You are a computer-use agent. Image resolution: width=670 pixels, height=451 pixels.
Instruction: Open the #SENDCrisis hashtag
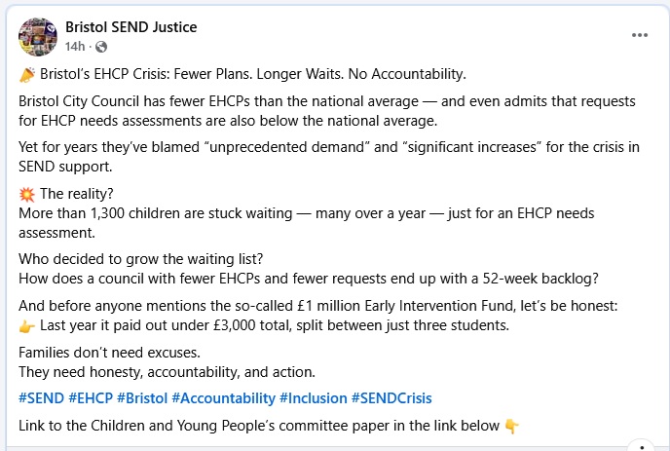(x=391, y=398)
